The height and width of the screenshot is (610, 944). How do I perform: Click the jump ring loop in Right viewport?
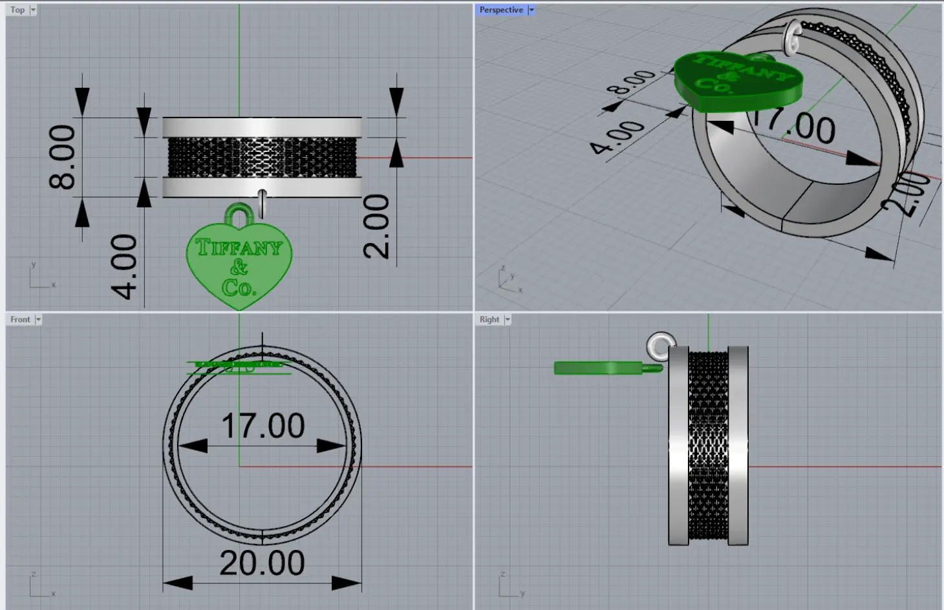point(660,346)
